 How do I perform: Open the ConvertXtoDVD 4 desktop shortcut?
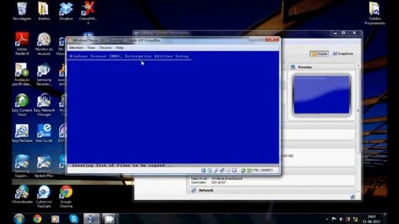88,12
